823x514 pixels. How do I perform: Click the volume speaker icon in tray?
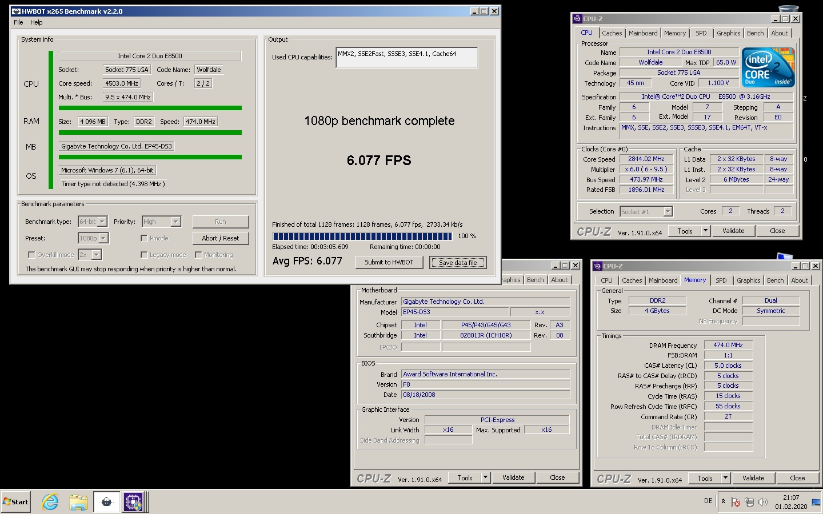pyautogui.click(x=762, y=502)
